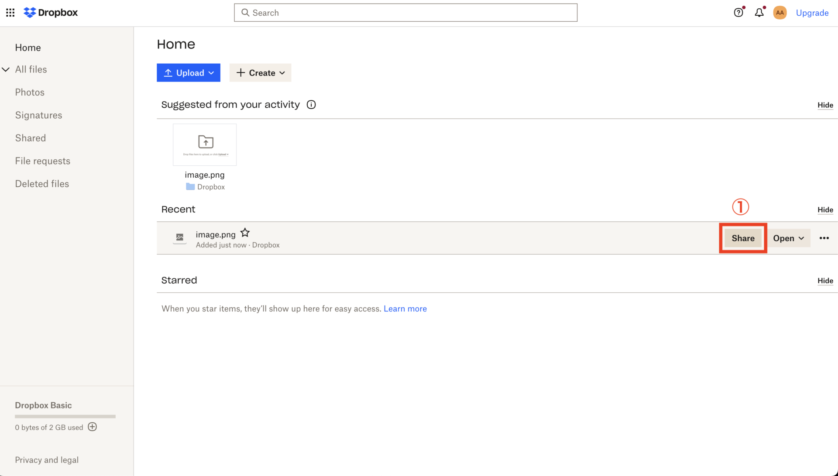Screen dimensions: 838x476
Task: Select Photos in the sidebar
Action: [30, 92]
